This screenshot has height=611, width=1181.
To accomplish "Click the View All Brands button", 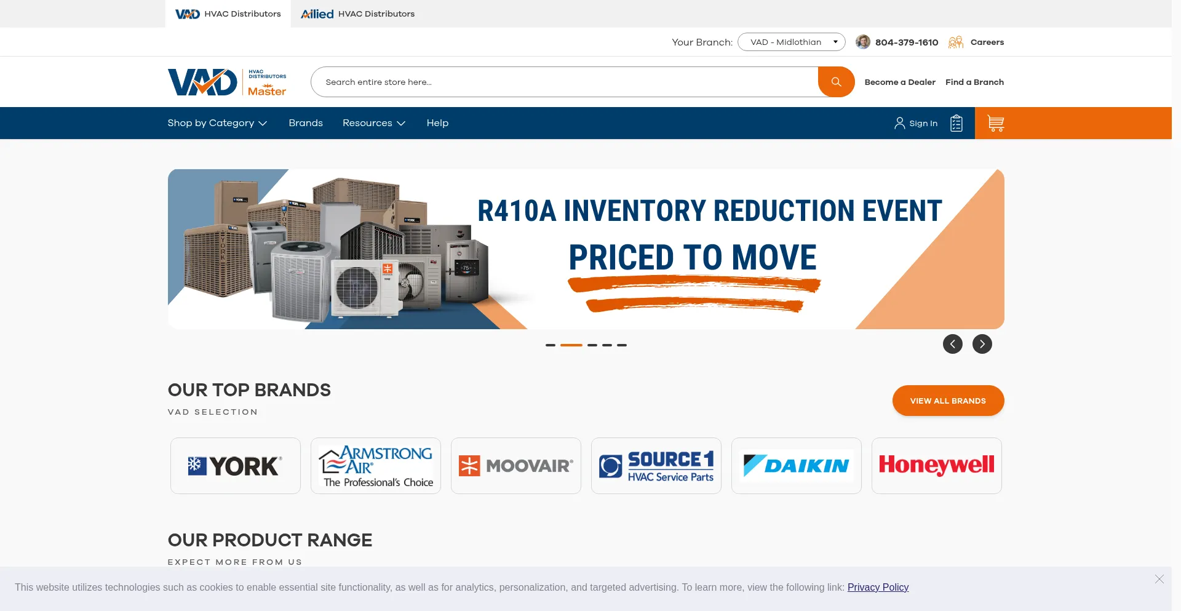I will 947,401.
